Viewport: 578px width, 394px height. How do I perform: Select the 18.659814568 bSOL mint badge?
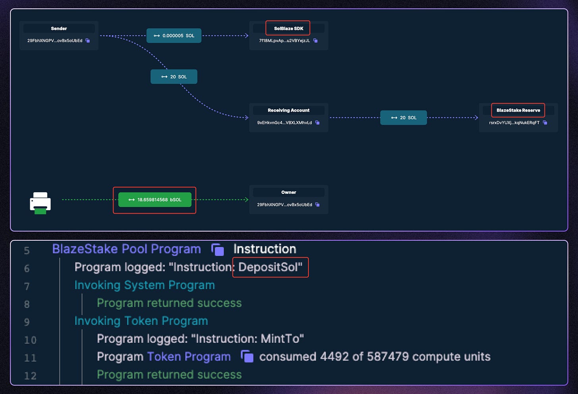click(155, 200)
